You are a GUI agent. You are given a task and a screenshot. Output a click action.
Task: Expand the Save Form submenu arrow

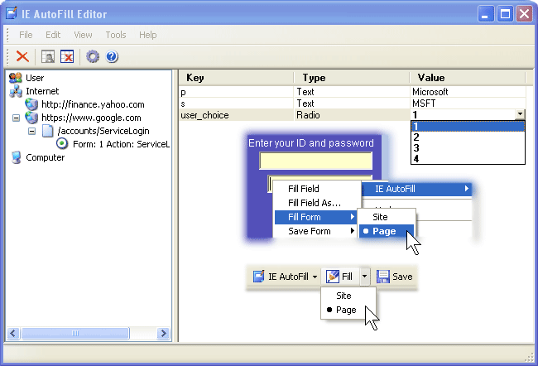tap(352, 231)
